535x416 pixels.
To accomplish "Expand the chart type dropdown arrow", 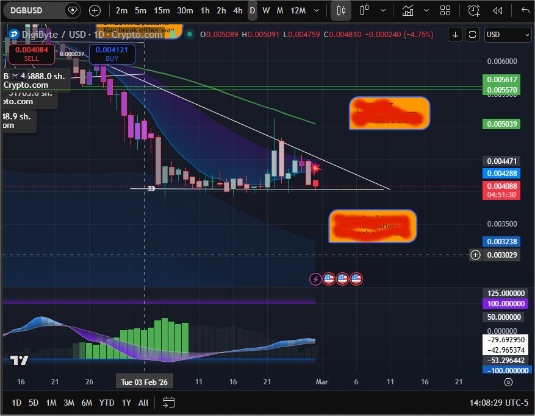I will click(x=383, y=10).
